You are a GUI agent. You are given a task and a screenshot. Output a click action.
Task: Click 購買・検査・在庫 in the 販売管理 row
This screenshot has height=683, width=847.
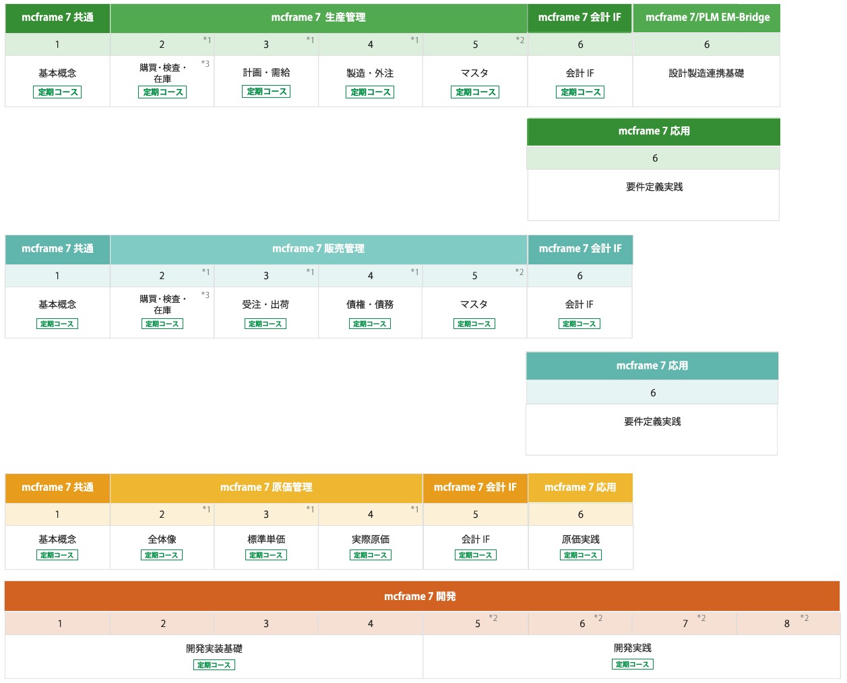pyautogui.click(x=162, y=304)
